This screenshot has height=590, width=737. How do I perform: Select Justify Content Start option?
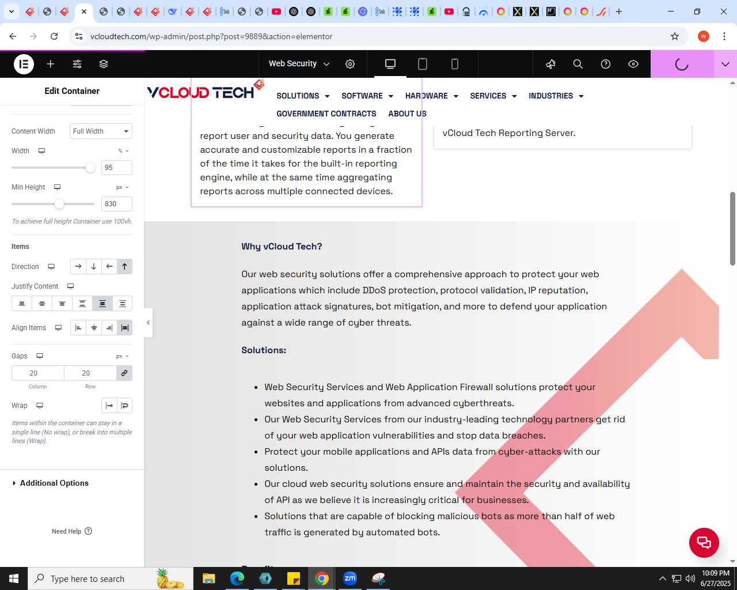pos(22,304)
